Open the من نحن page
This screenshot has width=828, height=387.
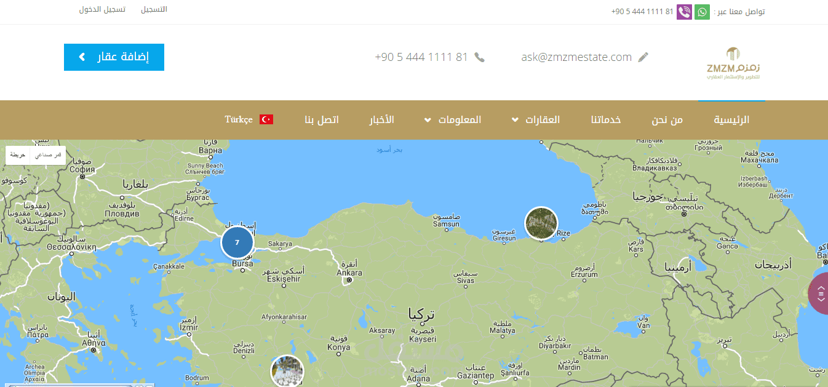[667, 119]
